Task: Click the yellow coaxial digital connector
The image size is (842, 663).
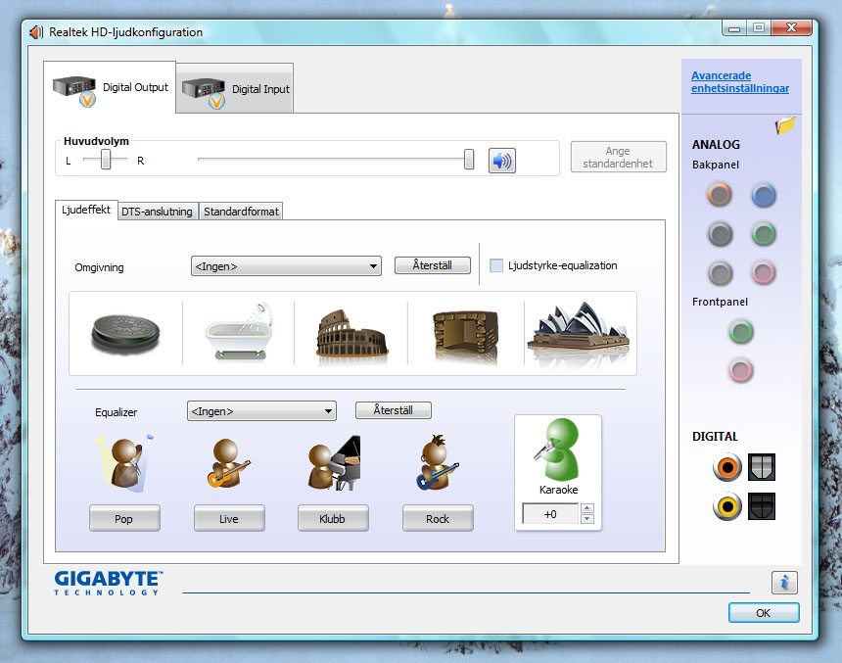Action: [x=727, y=506]
